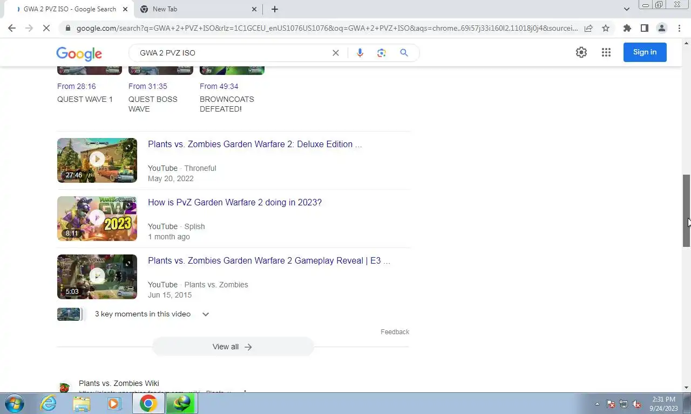Sign in to Google account
Screen dimensions: 691x414
click(x=645, y=52)
